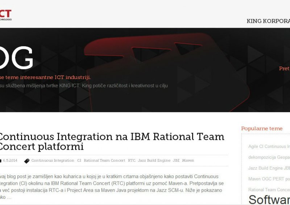Open the OGC topic in sidebar
290x205 pixels.
(267, 179)
